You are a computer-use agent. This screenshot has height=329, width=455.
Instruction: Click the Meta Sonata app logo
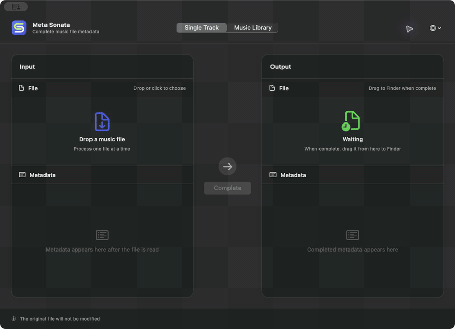pyautogui.click(x=19, y=28)
